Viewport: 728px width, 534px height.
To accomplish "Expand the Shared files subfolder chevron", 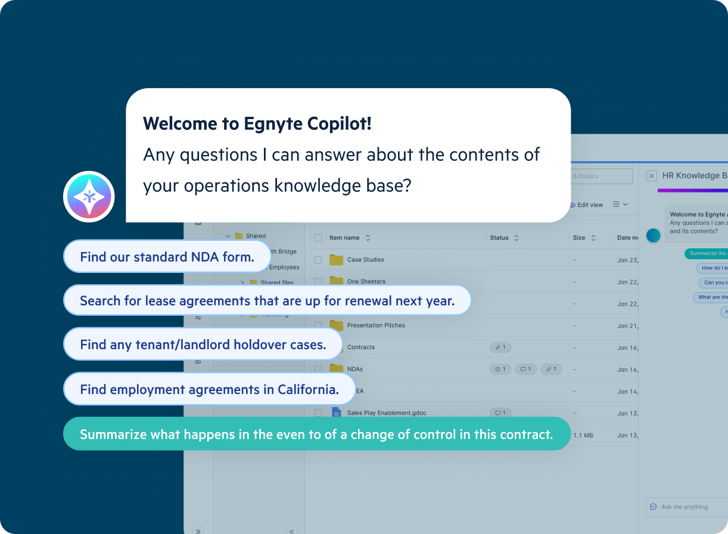I will click(x=242, y=282).
